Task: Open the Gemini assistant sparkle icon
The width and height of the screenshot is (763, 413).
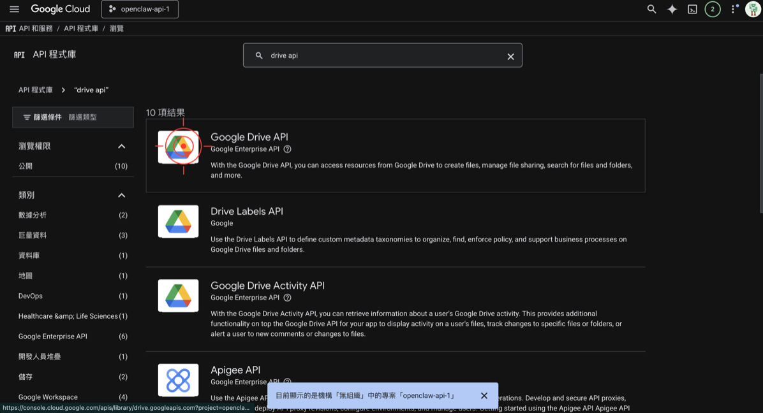Action: [x=672, y=9]
